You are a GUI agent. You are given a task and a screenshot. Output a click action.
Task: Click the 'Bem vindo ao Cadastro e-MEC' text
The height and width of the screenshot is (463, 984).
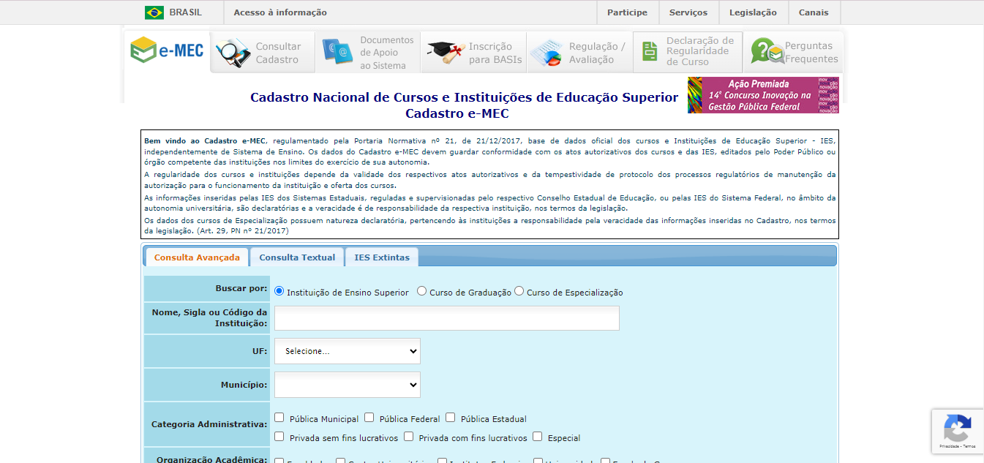[x=205, y=140]
